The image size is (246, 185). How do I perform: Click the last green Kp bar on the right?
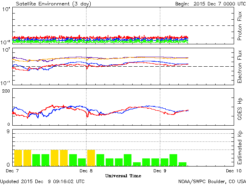click(x=183, y=163)
